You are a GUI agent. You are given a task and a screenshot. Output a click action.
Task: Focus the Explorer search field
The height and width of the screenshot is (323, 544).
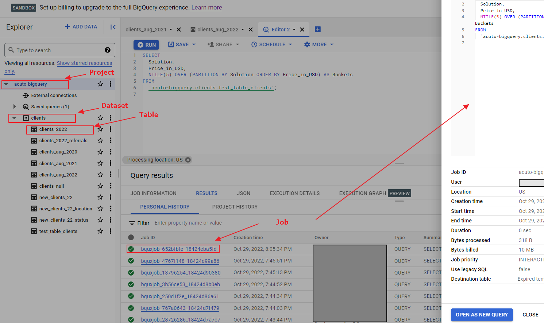[60, 50]
